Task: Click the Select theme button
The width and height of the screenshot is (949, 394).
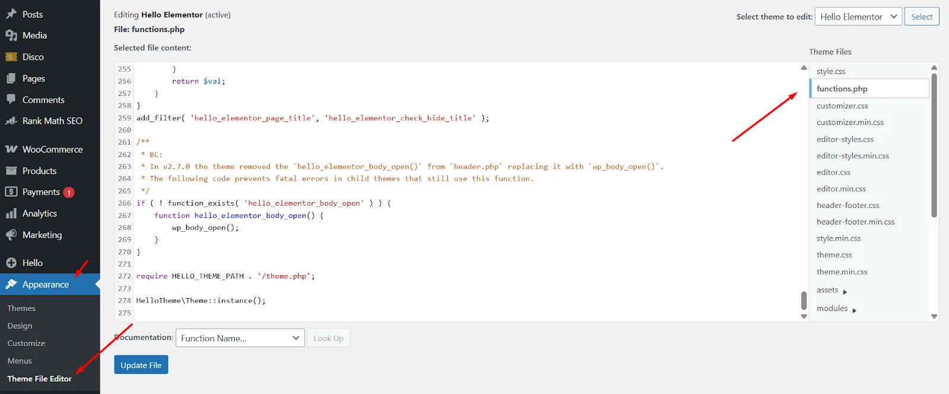Action: pyautogui.click(x=922, y=17)
